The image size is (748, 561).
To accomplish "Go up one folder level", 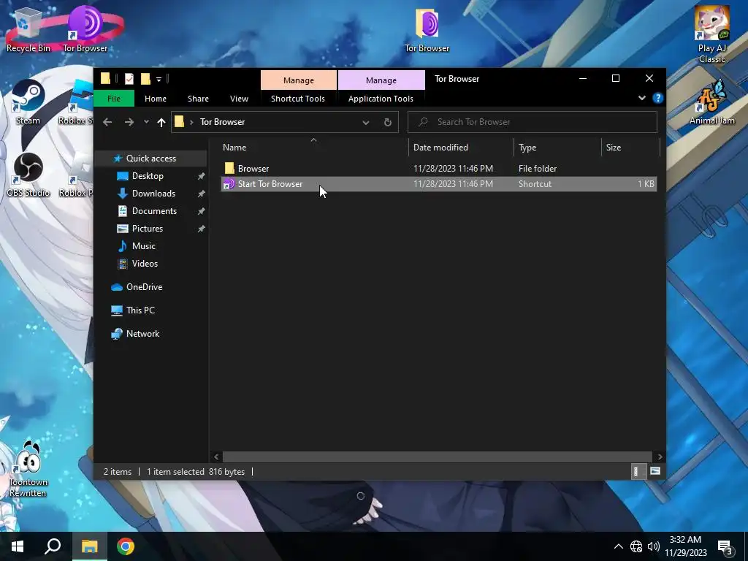I will pyautogui.click(x=161, y=122).
